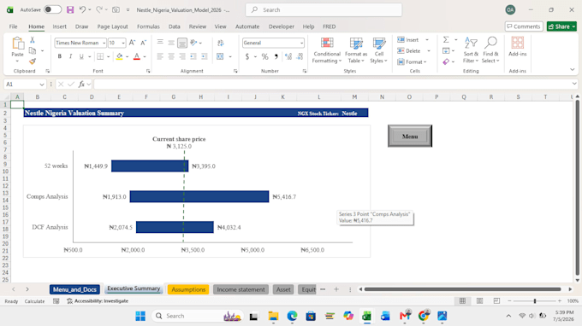Click the Cut scissors icon

pos(33,39)
